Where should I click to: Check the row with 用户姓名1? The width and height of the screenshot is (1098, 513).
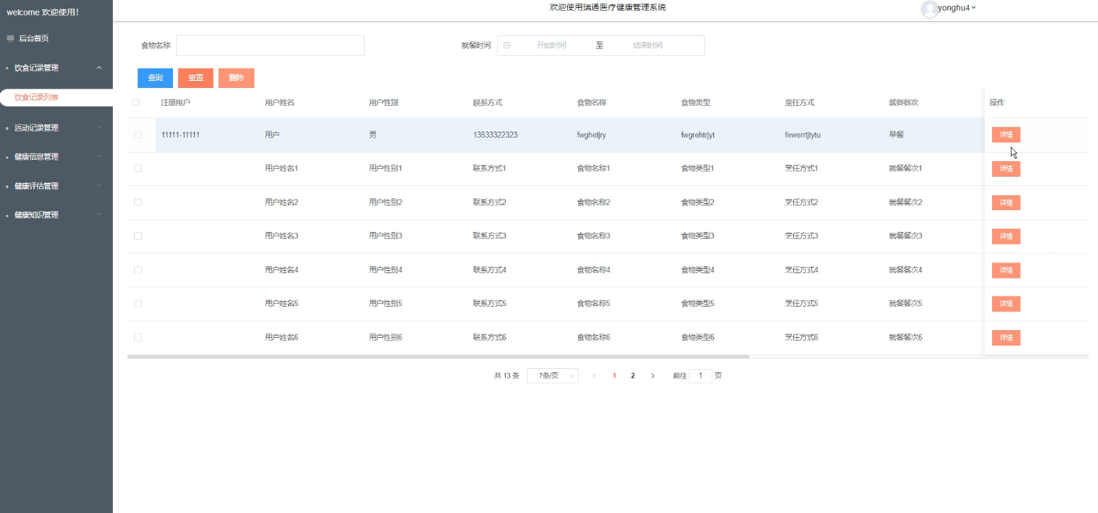coord(138,168)
